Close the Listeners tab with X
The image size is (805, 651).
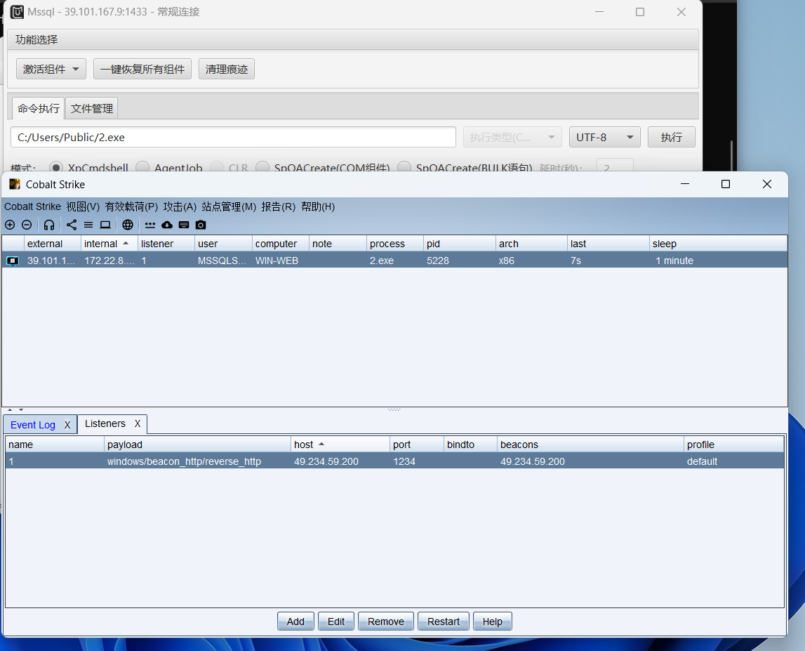coord(138,424)
